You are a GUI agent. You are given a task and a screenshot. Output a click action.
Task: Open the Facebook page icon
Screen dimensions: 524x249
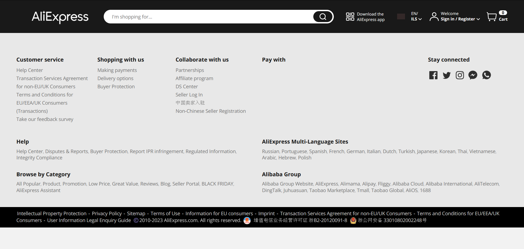[433, 75]
